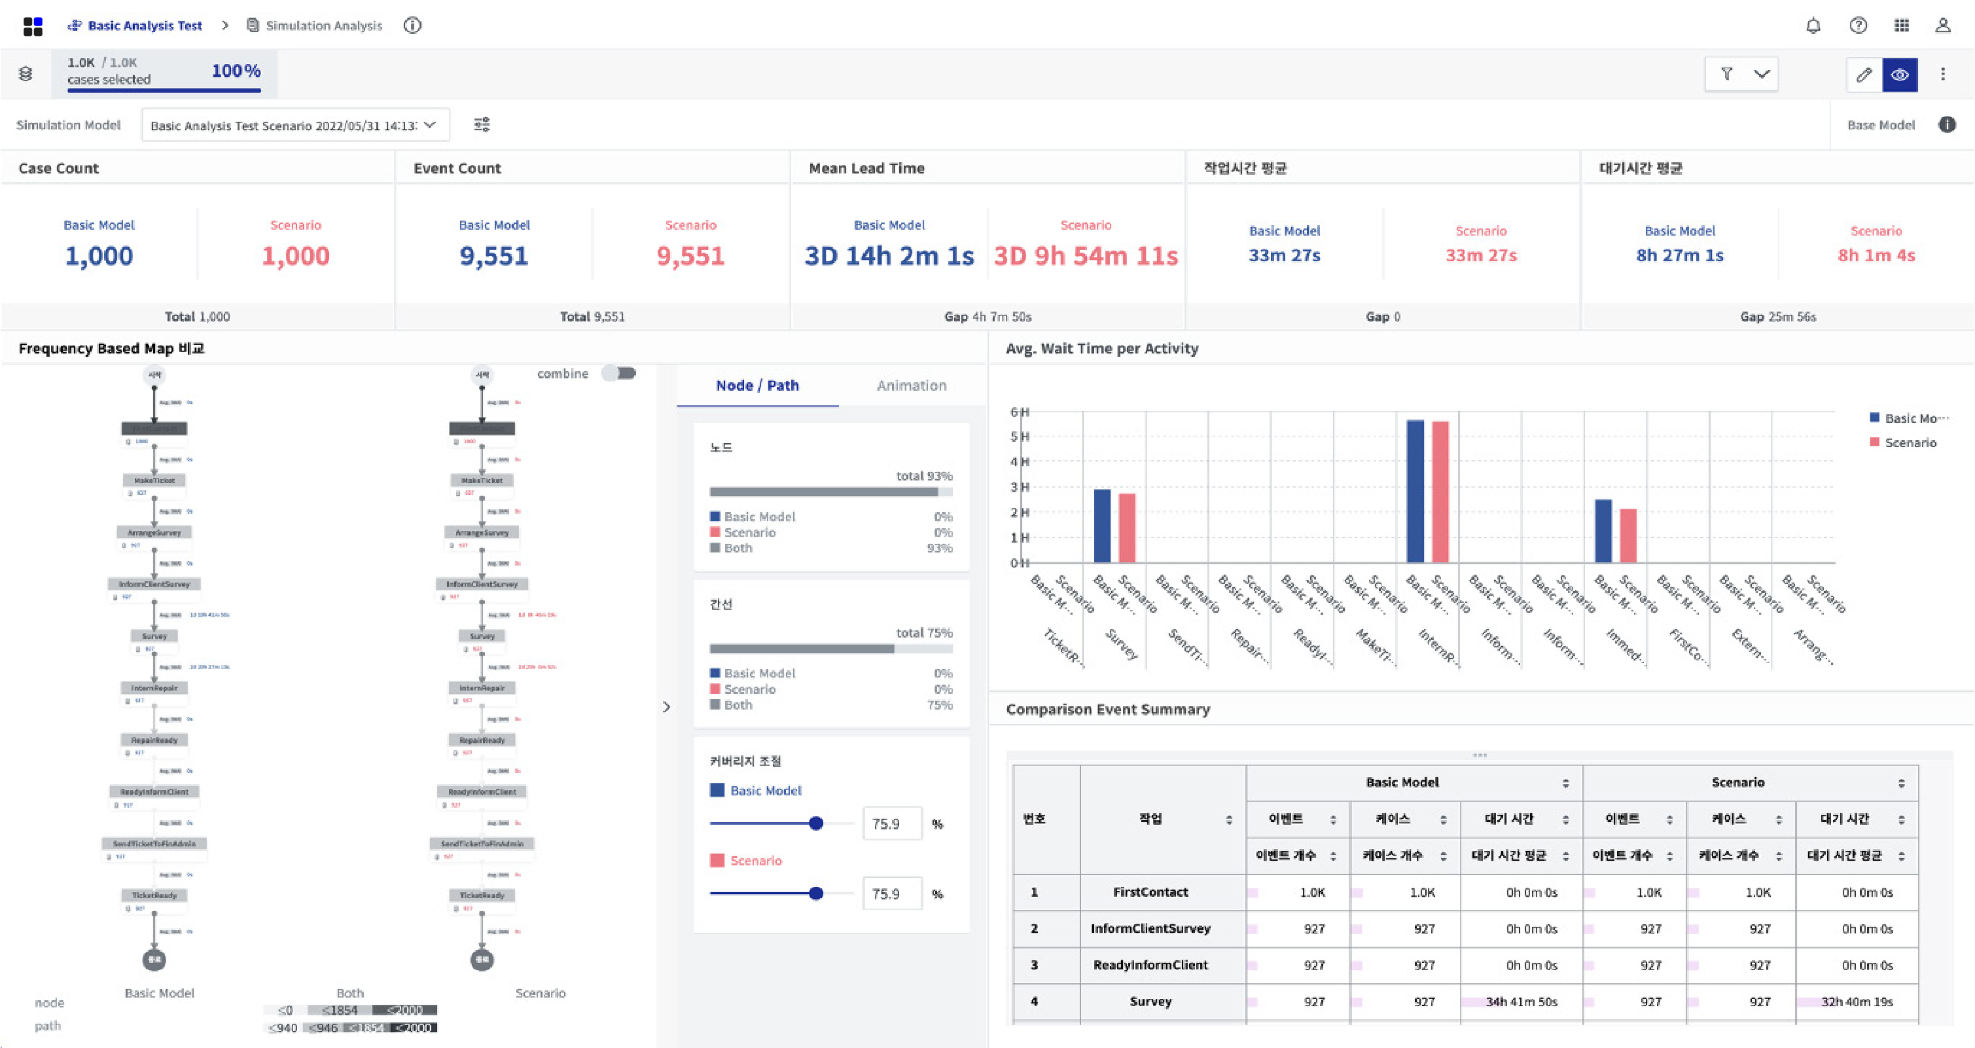The width and height of the screenshot is (1975, 1048).
Task: Switch to the Animation tab
Action: (x=911, y=386)
